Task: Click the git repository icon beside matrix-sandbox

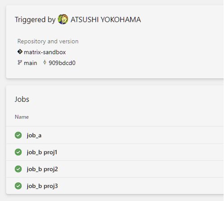Action: [20, 52]
